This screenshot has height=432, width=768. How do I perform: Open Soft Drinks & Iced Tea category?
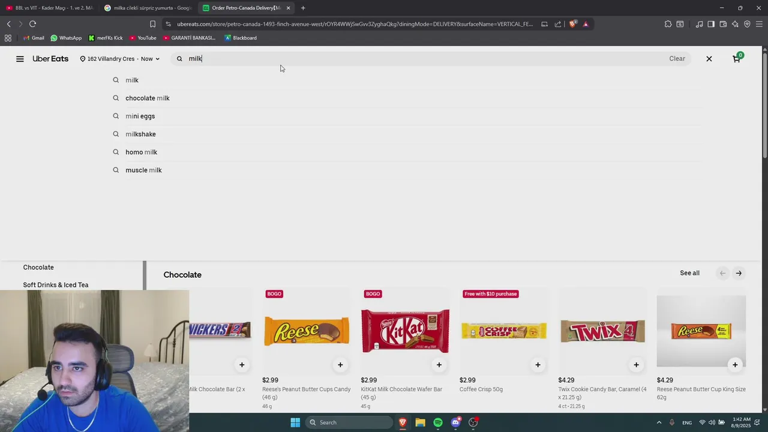(x=56, y=285)
